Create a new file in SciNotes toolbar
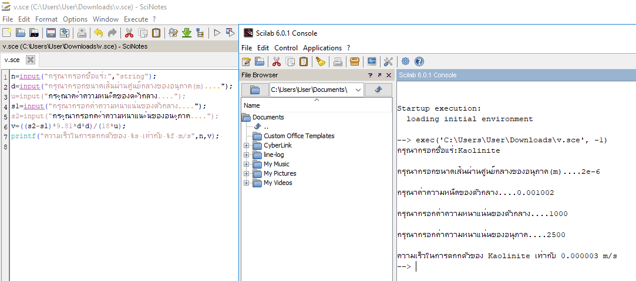 (x=7, y=33)
